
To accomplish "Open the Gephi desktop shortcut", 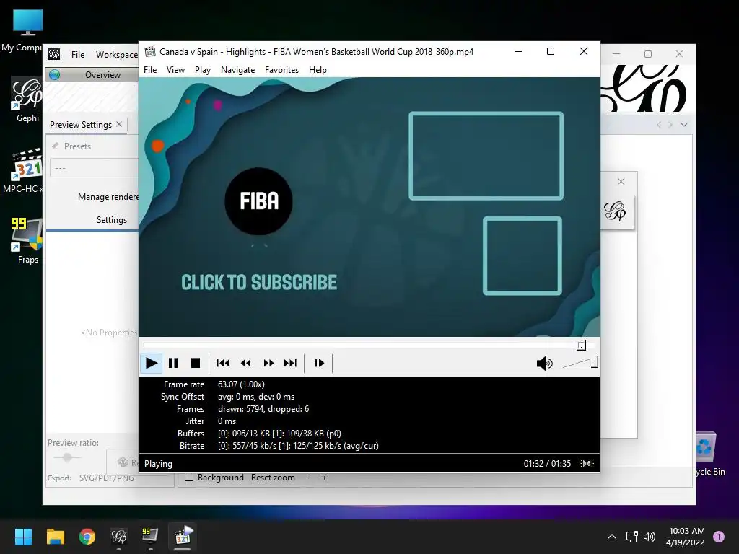I will pyautogui.click(x=27, y=100).
